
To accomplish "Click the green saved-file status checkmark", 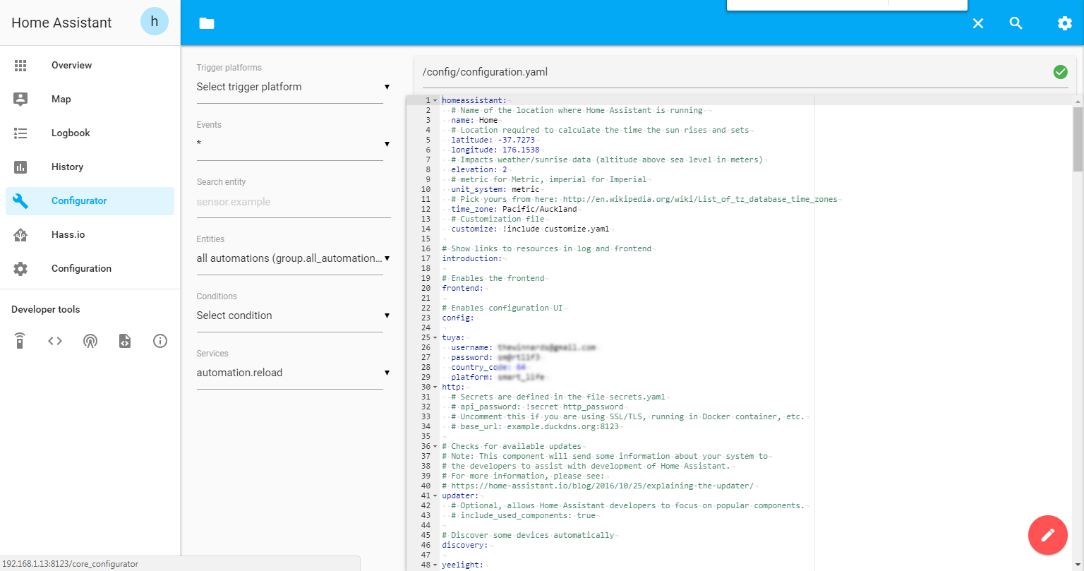I will (1060, 72).
